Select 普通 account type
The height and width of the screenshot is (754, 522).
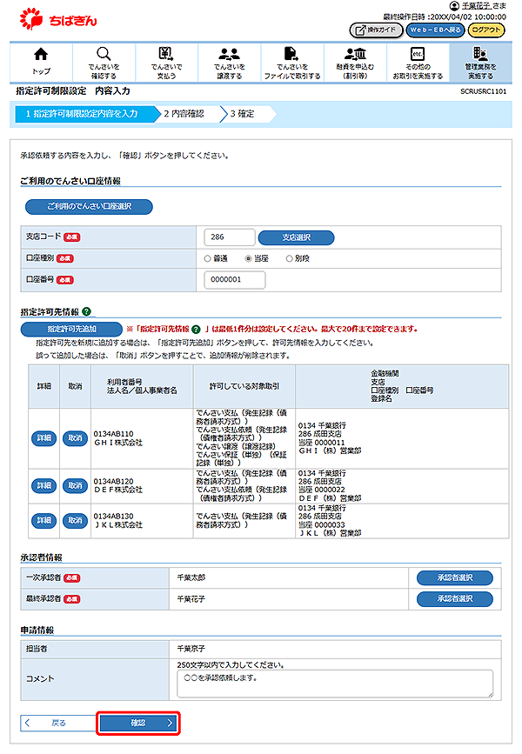207,258
